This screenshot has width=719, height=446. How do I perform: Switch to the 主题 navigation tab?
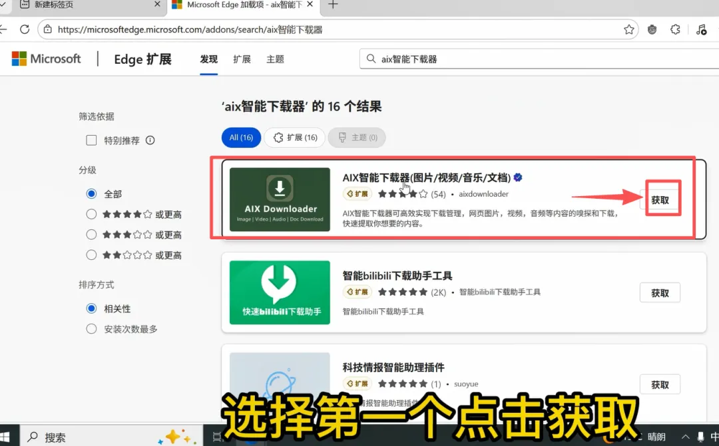coord(275,59)
